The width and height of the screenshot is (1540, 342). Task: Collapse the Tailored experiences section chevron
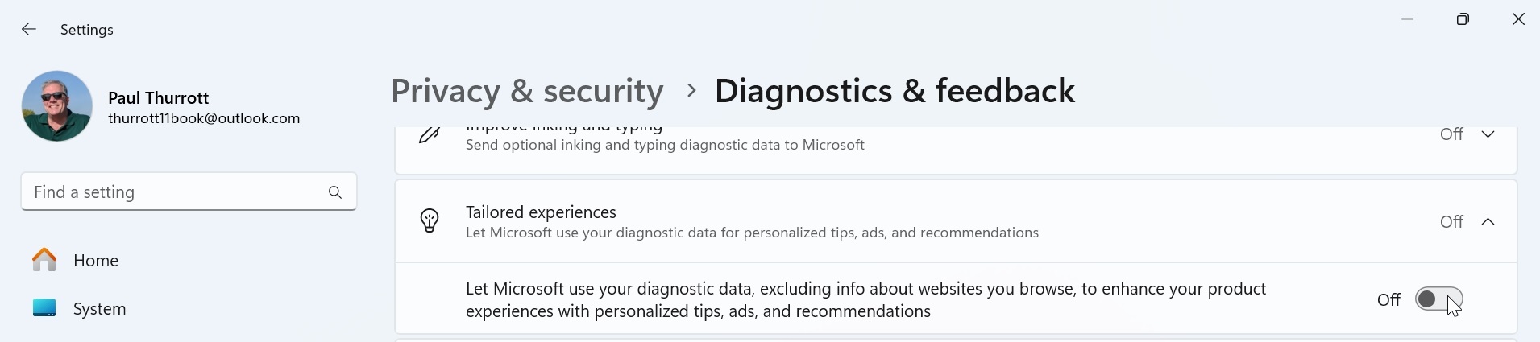click(x=1488, y=221)
